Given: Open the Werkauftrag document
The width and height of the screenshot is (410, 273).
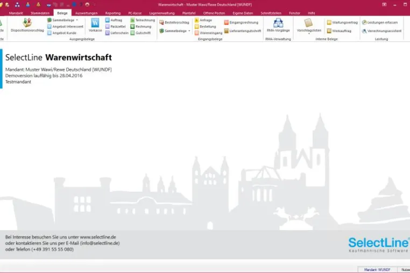Looking at the screenshot, I should 339,31.
